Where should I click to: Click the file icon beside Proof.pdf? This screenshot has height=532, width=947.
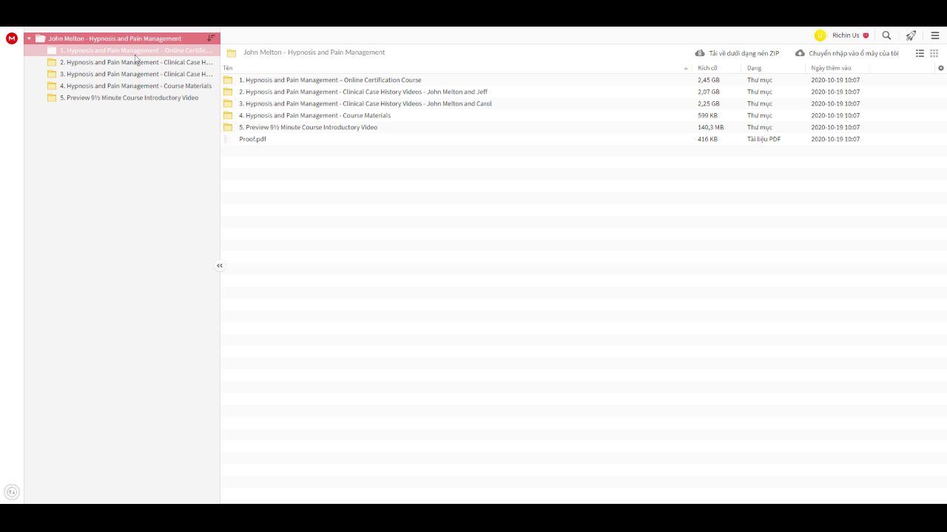click(x=228, y=139)
